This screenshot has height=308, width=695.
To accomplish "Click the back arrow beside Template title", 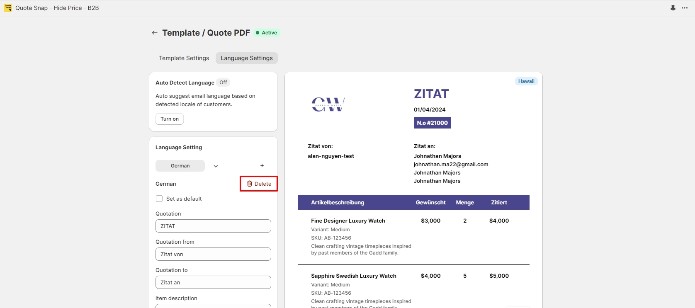I will [155, 33].
